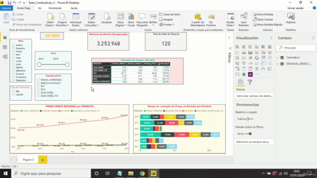Switch to Model view sidebar icon
The height and width of the screenshot is (178, 317).
[x=5, y=57]
